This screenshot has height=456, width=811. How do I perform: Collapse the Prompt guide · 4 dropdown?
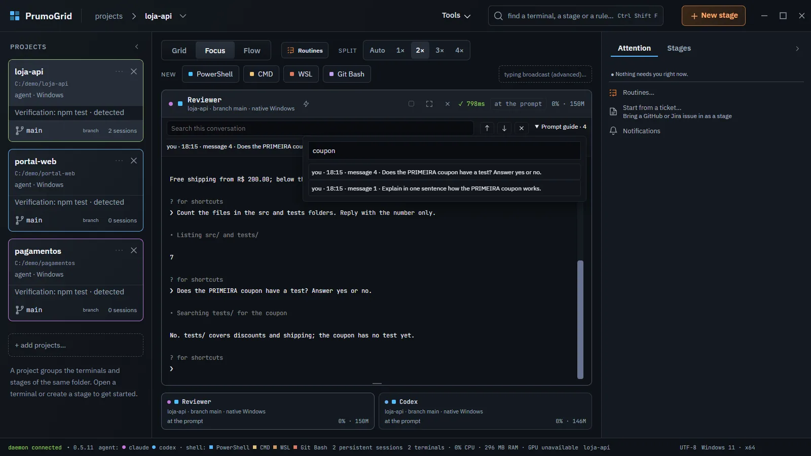560,127
